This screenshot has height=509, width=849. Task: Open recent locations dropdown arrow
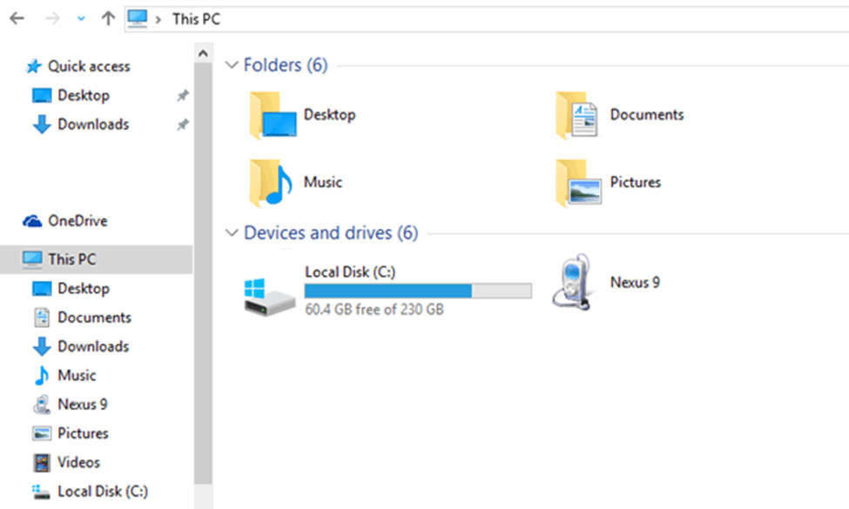coord(81,18)
